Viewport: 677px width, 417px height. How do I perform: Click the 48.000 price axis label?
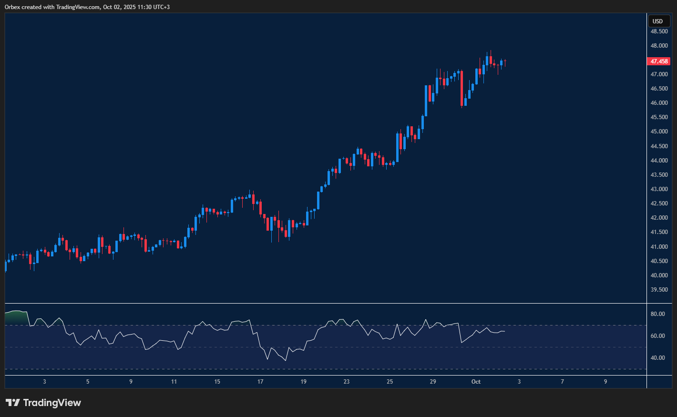[x=659, y=46]
